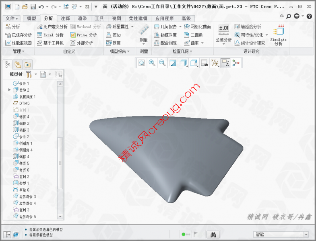Viewport: 316px width, 241px height.
Task: Open the 曲率 dropdown arrow
Action: tap(202, 43)
